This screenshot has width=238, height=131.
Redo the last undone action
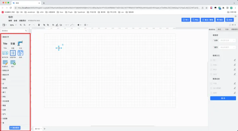34,25
